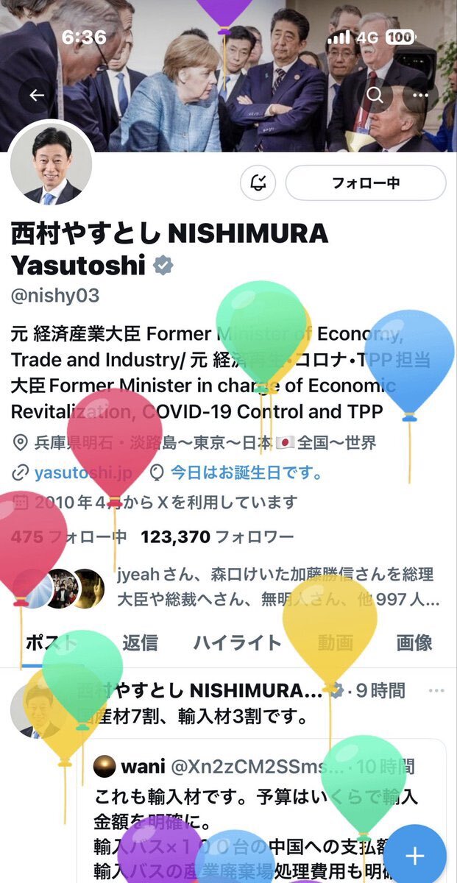The image size is (457, 883).
Task: Open the profile avatar photo
Action: pyautogui.click(x=52, y=163)
